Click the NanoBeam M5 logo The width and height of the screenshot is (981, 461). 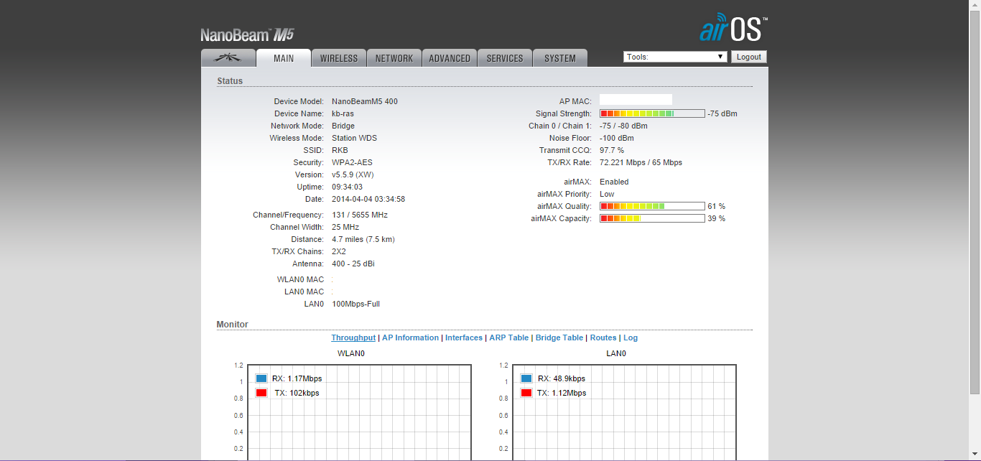coord(247,35)
